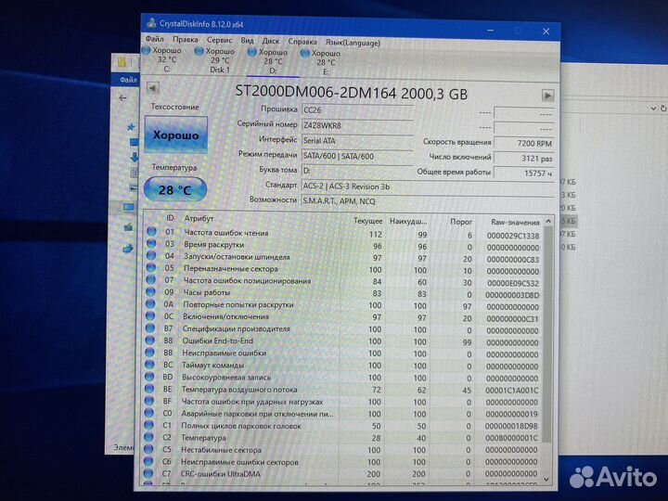Click back arrow in background Explorer window
Image resolution: width=668 pixels, height=501 pixels.
point(122,98)
